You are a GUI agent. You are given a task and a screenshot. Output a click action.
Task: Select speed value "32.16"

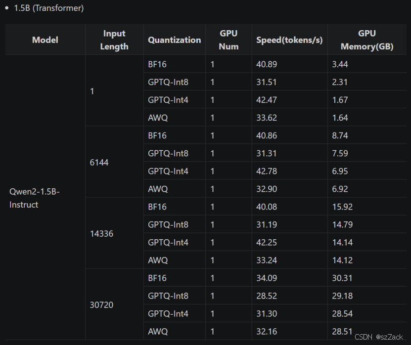pos(267,331)
